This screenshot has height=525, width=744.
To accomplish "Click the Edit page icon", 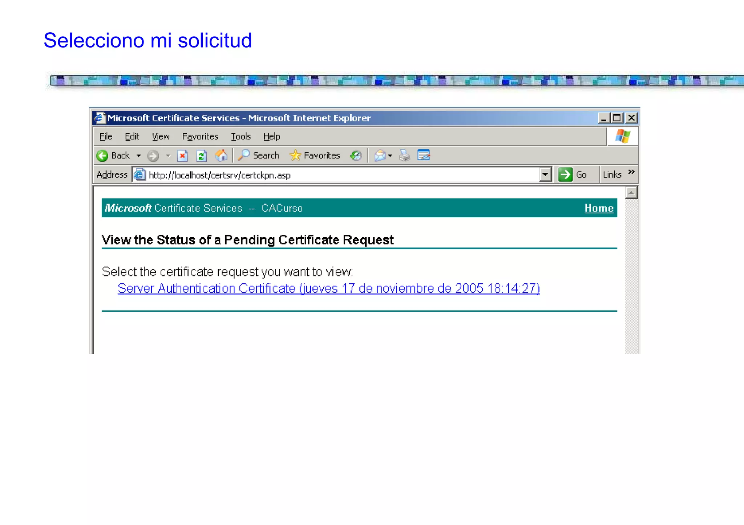I will 424,155.
